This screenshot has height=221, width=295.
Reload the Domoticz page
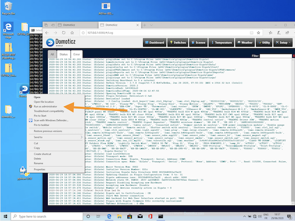(x=63, y=33)
